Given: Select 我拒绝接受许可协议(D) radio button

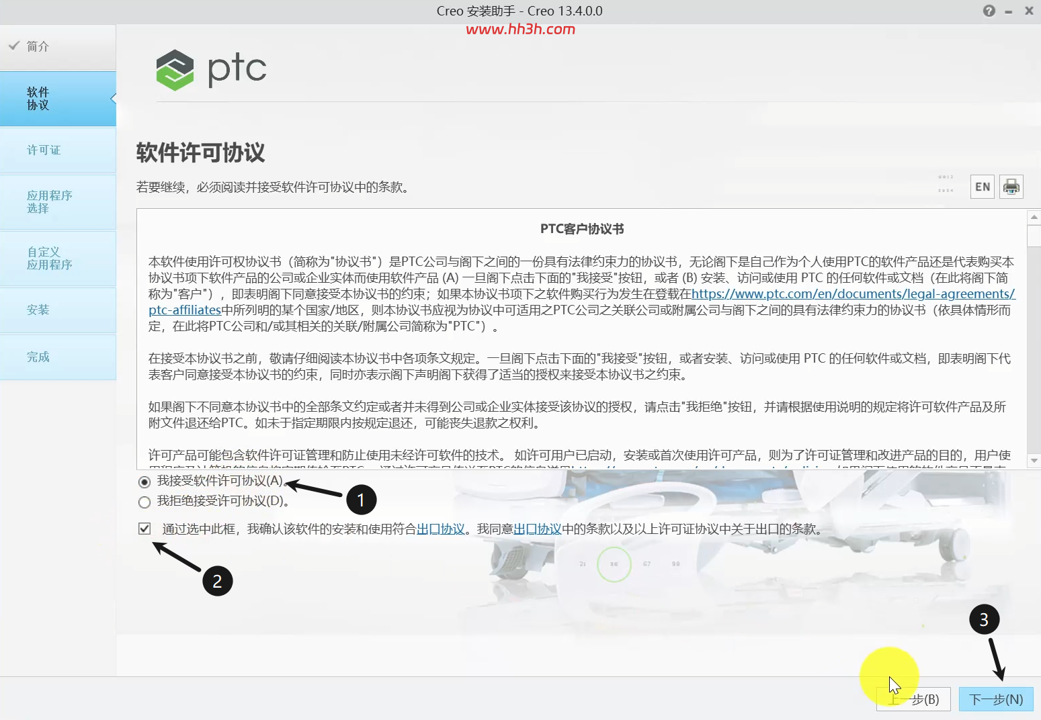Looking at the screenshot, I should click(x=144, y=502).
